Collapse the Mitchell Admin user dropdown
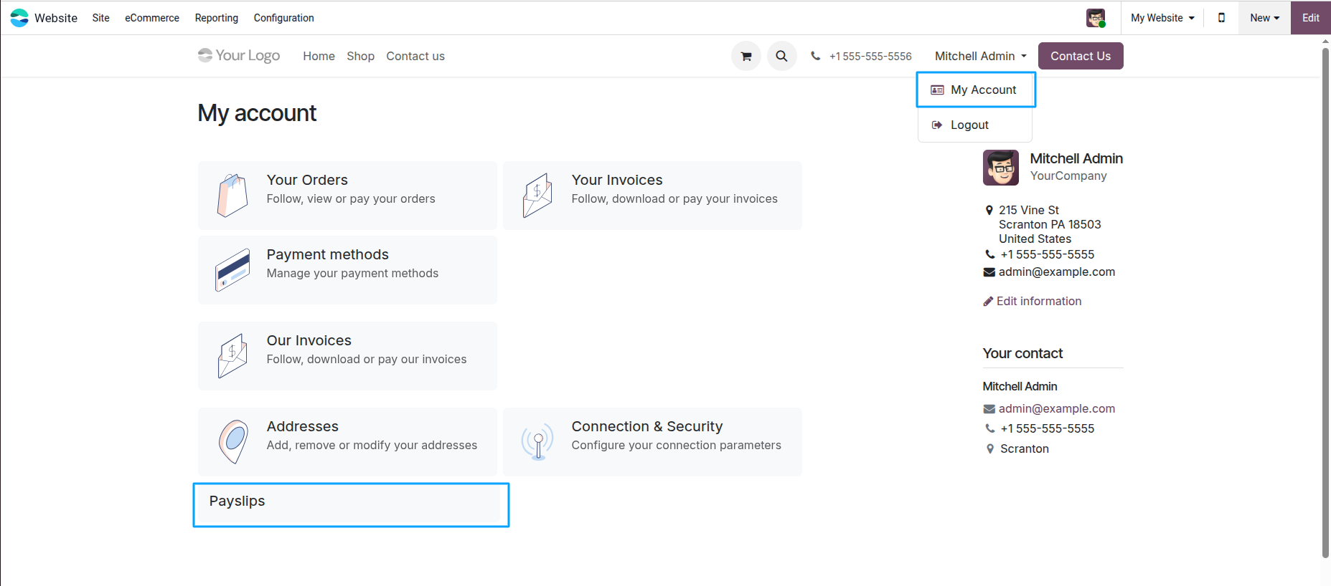Screen dimensions: 1331x586 [x=980, y=56]
